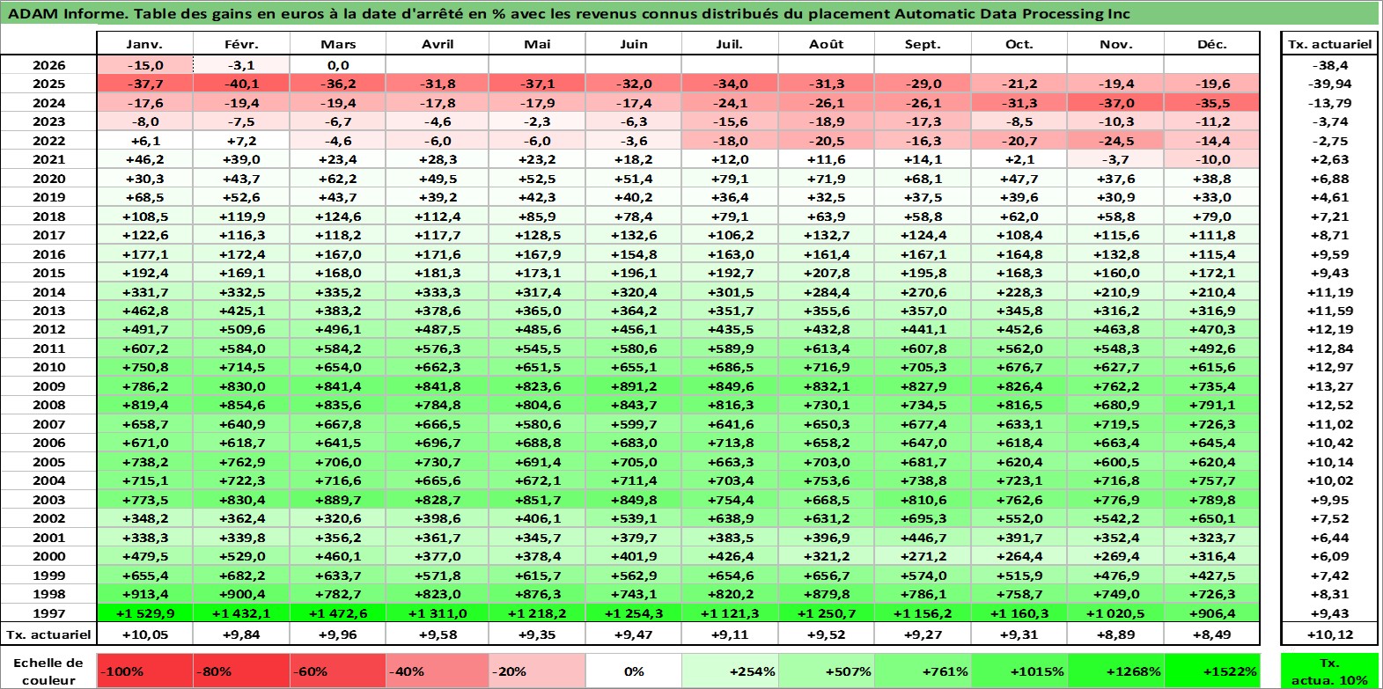
Task: Click the 2016 Nov. cell +132,8
Action: pyautogui.click(x=1115, y=254)
